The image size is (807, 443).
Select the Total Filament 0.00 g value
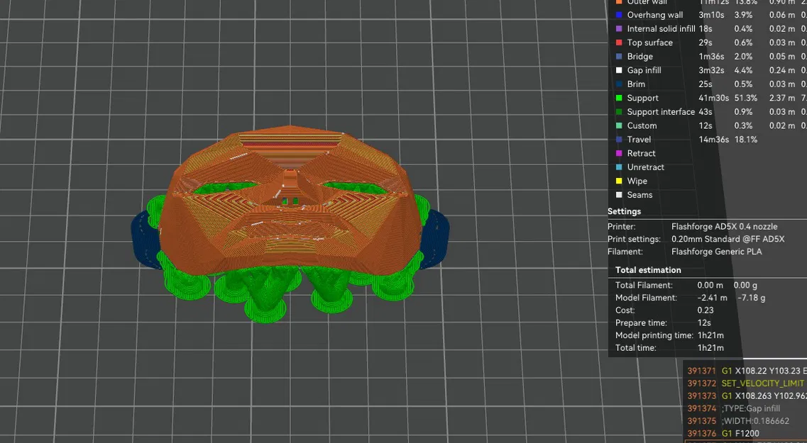(745, 285)
